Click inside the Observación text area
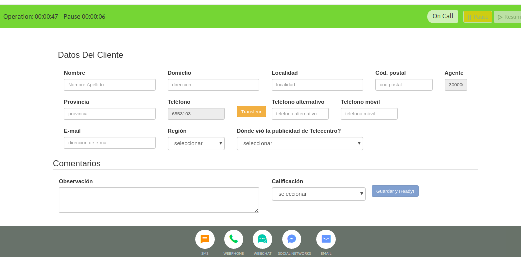This screenshot has height=257, width=521. (159, 200)
